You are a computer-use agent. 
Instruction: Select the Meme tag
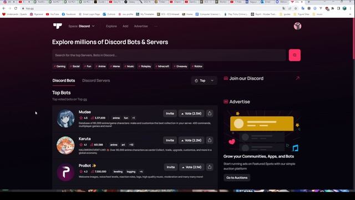tap(115, 66)
